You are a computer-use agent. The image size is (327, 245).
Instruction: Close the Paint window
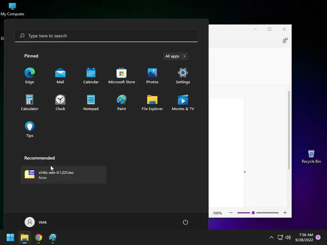(284, 29)
